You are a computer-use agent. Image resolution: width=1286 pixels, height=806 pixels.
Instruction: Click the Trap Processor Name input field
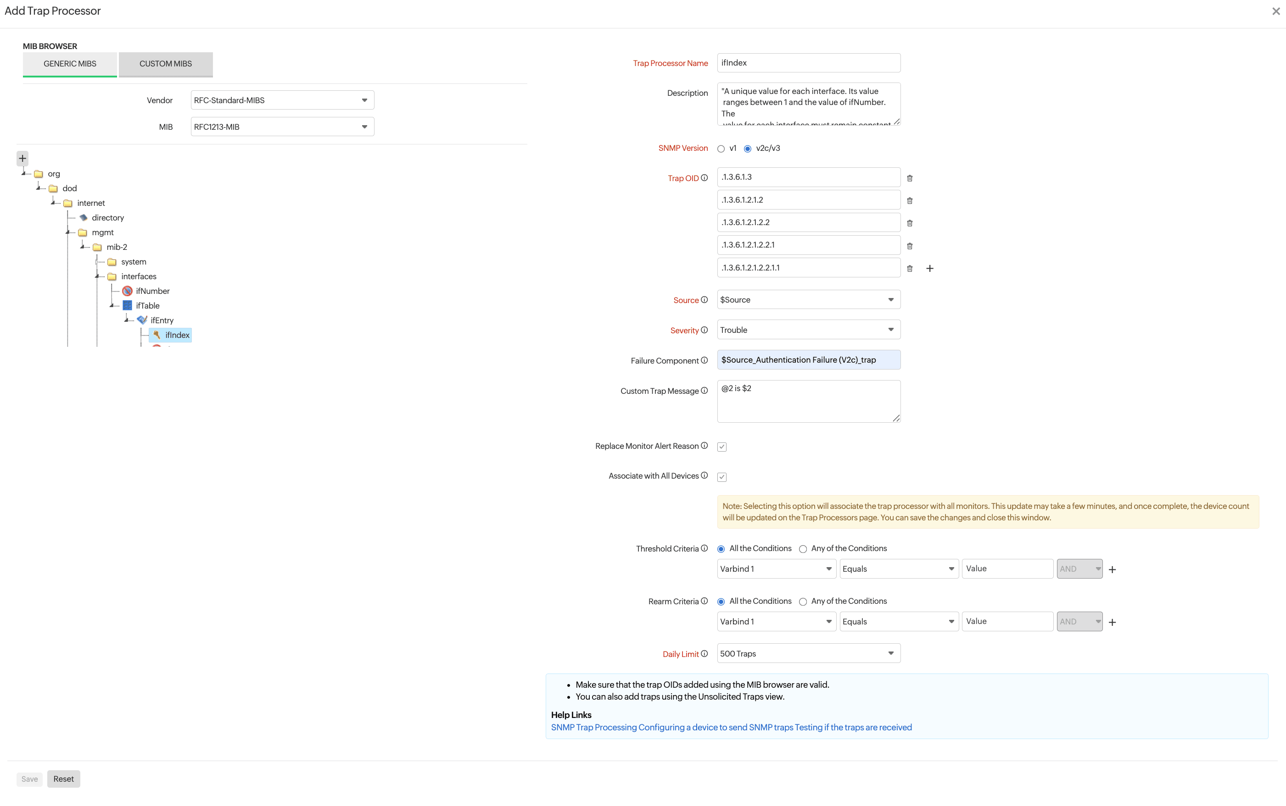[x=808, y=63]
